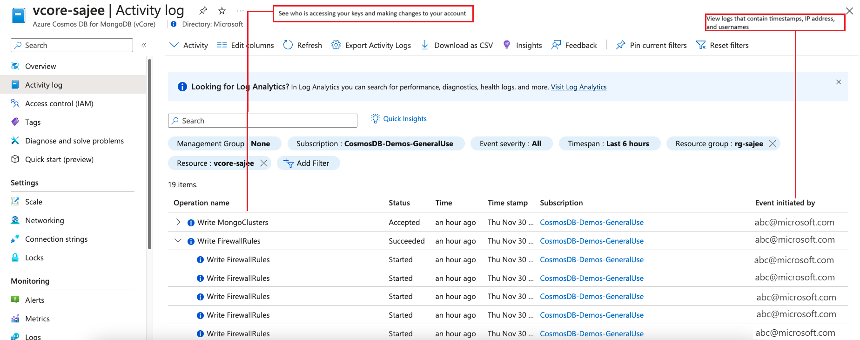Open subscription link in Succeeded FirewallRules row
The width and height of the screenshot is (860, 340).
point(591,241)
